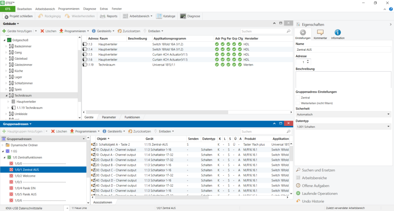Viewport: 394px width, 211px height.
Task: Click the Programmieren download icon in Gebäude panel
Action: click(61, 31)
